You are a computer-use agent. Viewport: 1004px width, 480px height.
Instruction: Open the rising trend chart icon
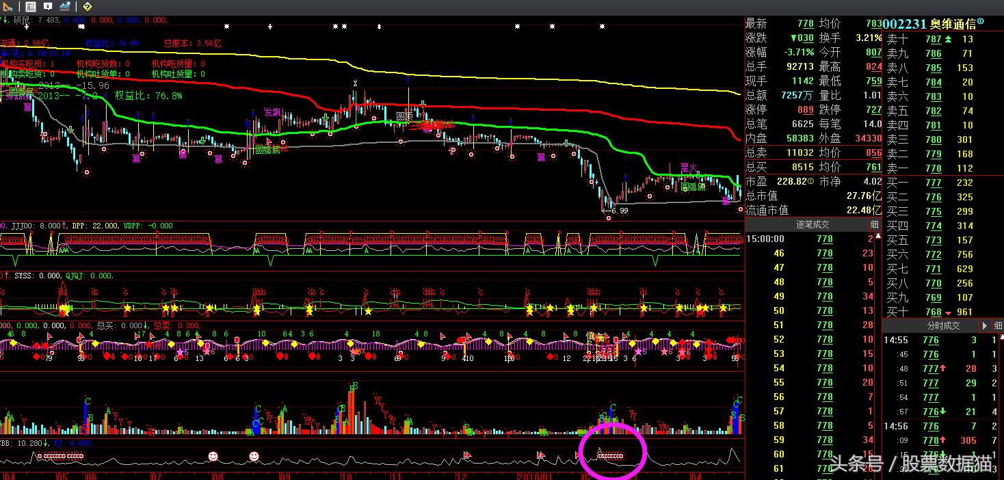(x=65, y=6)
